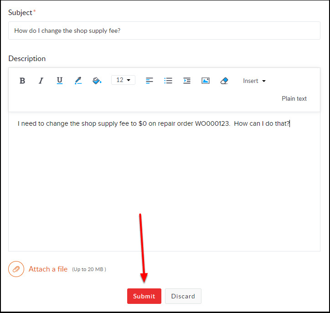Viewport: 330px width, 313px height.
Task: Click the Subject input field
Action: coord(164,31)
